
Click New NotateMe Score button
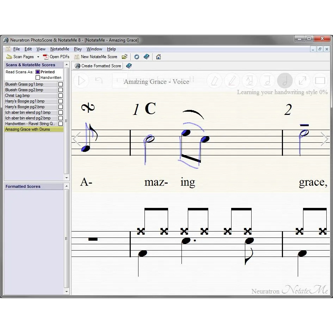pyautogui.click(x=96, y=57)
